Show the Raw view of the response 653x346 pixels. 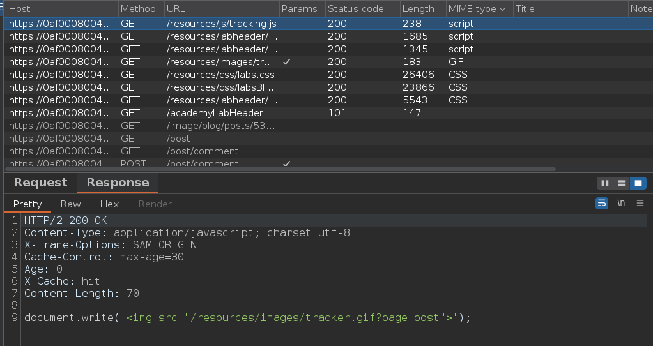click(x=70, y=204)
